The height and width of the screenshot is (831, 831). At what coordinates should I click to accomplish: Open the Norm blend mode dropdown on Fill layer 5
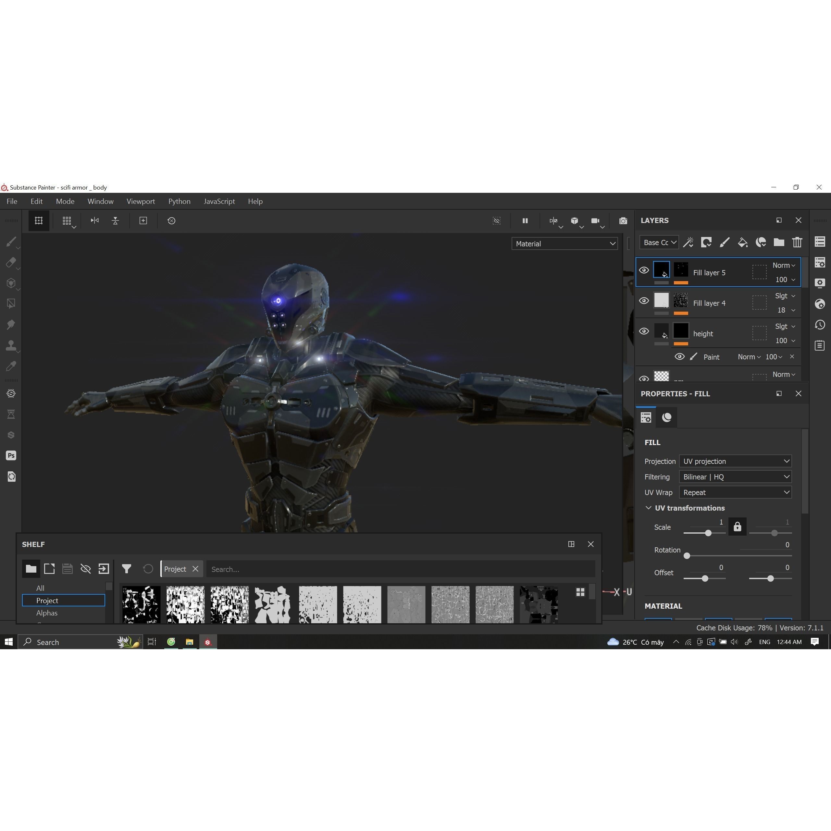pos(784,266)
